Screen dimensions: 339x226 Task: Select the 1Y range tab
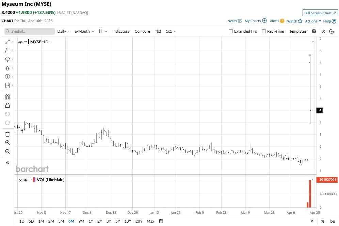[91, 221]
